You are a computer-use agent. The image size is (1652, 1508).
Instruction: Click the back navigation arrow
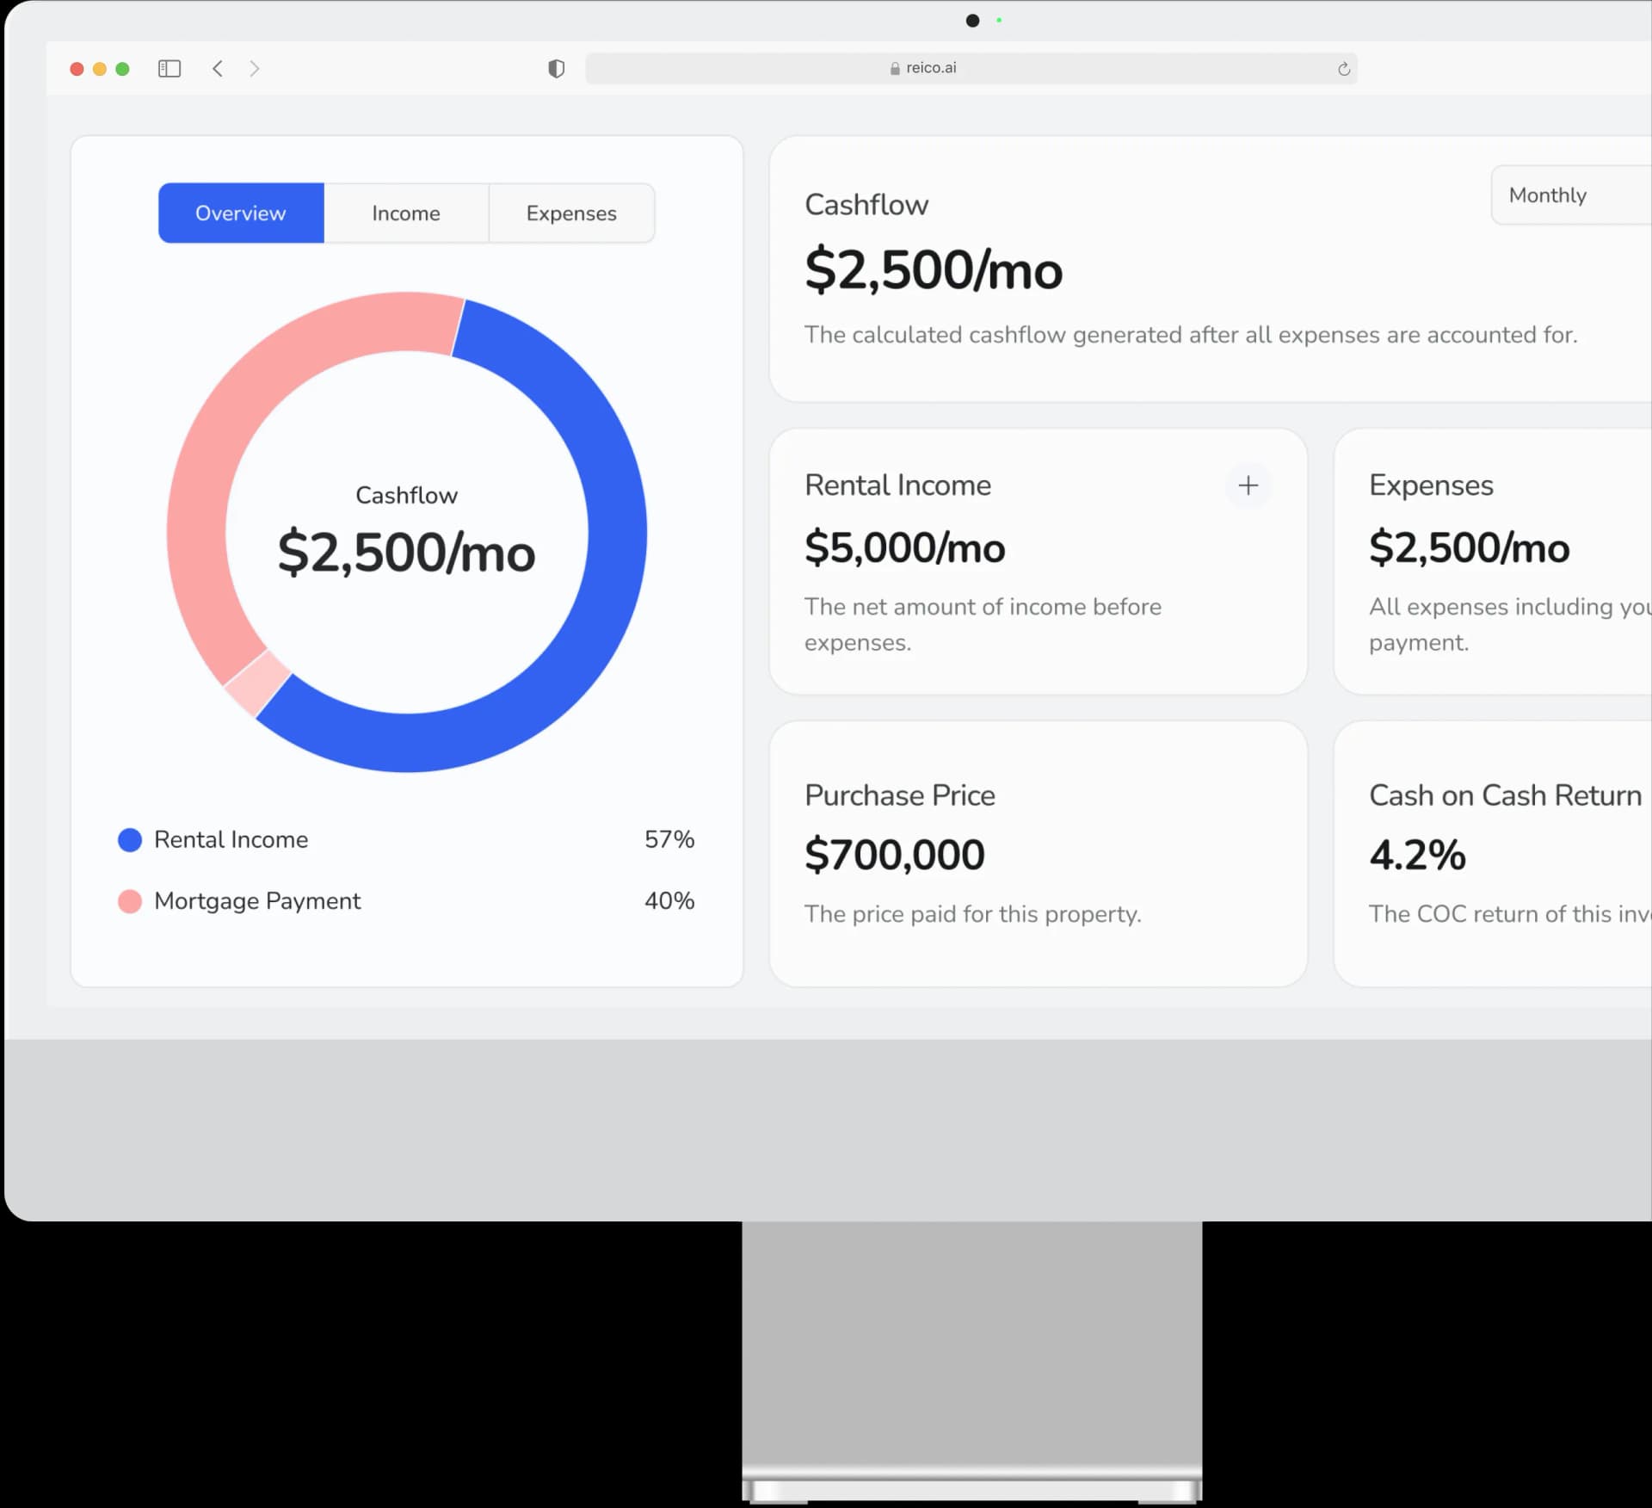click(x=218, y=69)
